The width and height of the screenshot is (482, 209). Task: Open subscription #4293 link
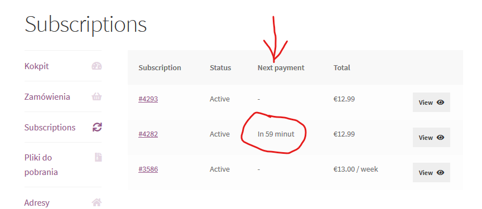coord(148,99)
